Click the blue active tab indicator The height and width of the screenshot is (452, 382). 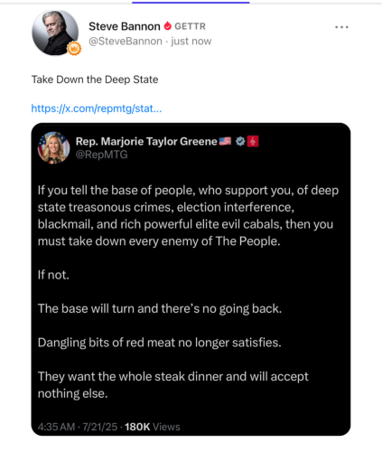point(191,3)
